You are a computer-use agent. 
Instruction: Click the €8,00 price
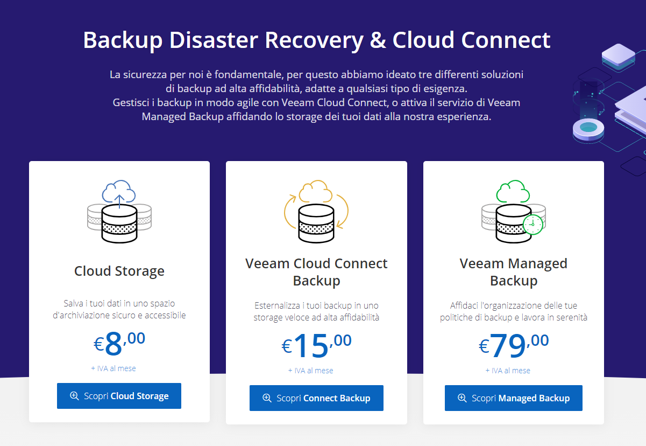click(119, 344)
